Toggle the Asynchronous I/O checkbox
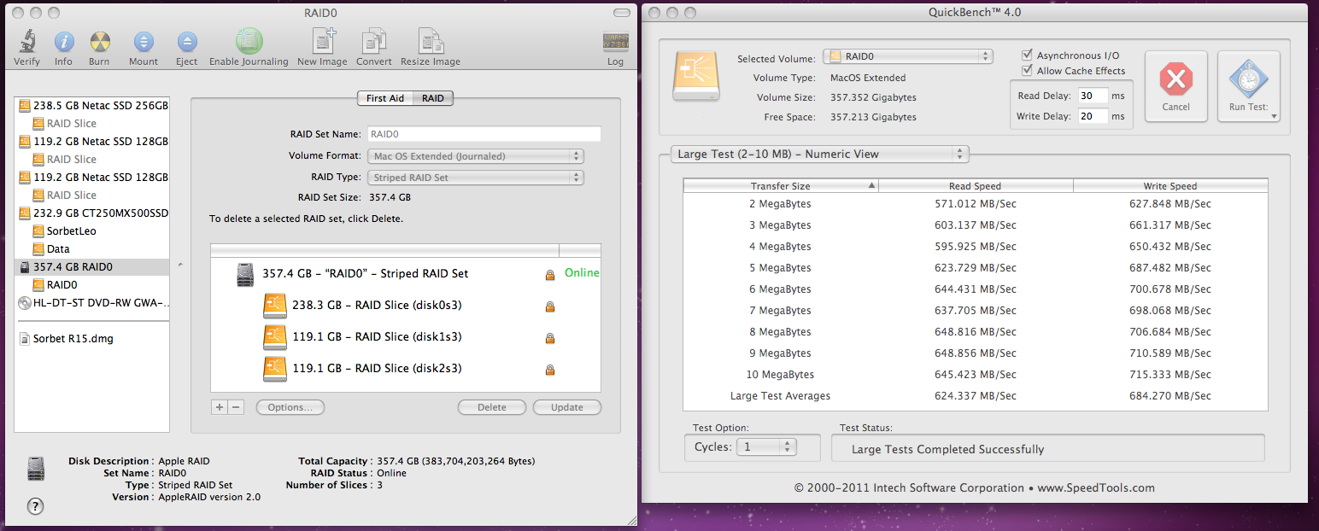The width and height of the screenshot is (1319, 531). (1028, 55)
